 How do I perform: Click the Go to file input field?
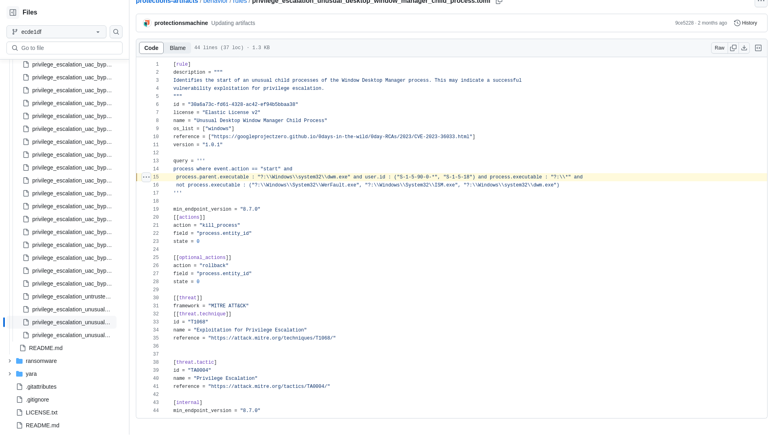(64, 48)
